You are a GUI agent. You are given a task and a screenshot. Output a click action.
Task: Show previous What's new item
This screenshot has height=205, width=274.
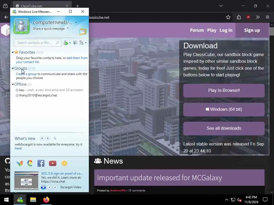(x=42, y=138)
